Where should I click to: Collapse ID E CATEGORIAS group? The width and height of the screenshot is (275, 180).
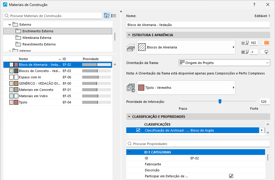click(x=130, y=152)
